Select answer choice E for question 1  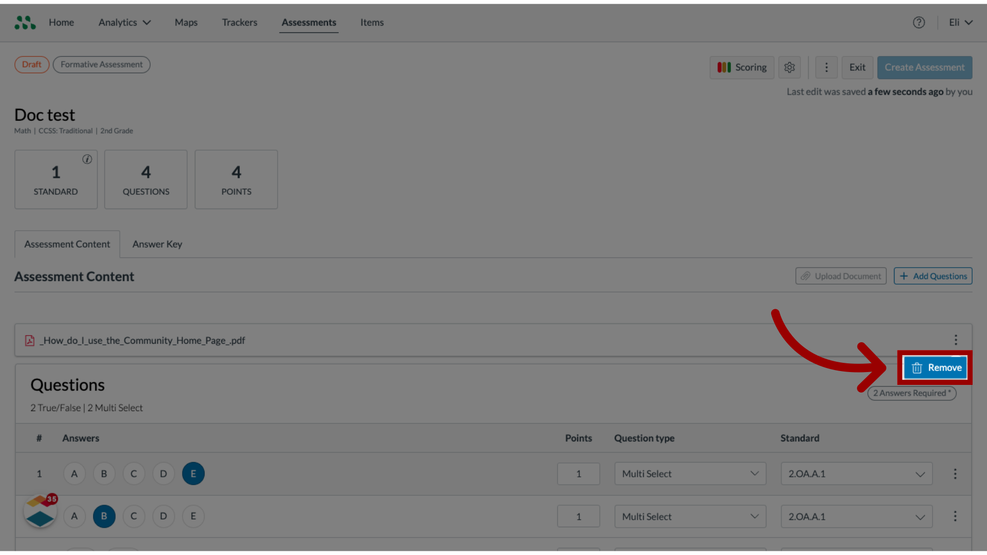point(193,473)
